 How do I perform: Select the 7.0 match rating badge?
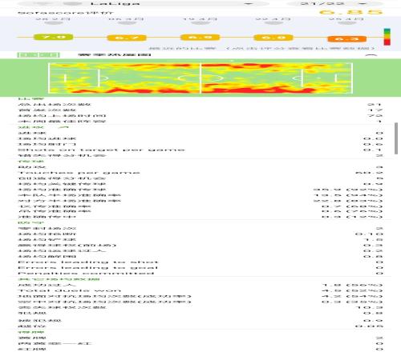(53, 37)
